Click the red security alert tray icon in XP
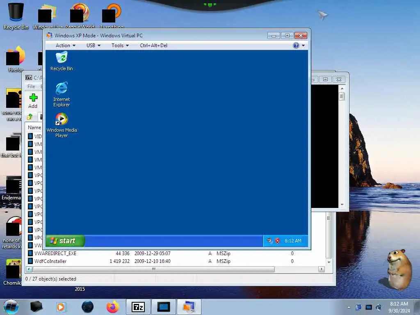 [x=278, y=241]
